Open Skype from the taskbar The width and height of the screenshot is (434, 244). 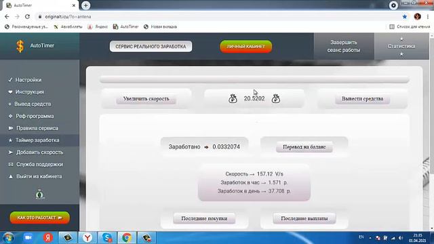tap(107, 238)
